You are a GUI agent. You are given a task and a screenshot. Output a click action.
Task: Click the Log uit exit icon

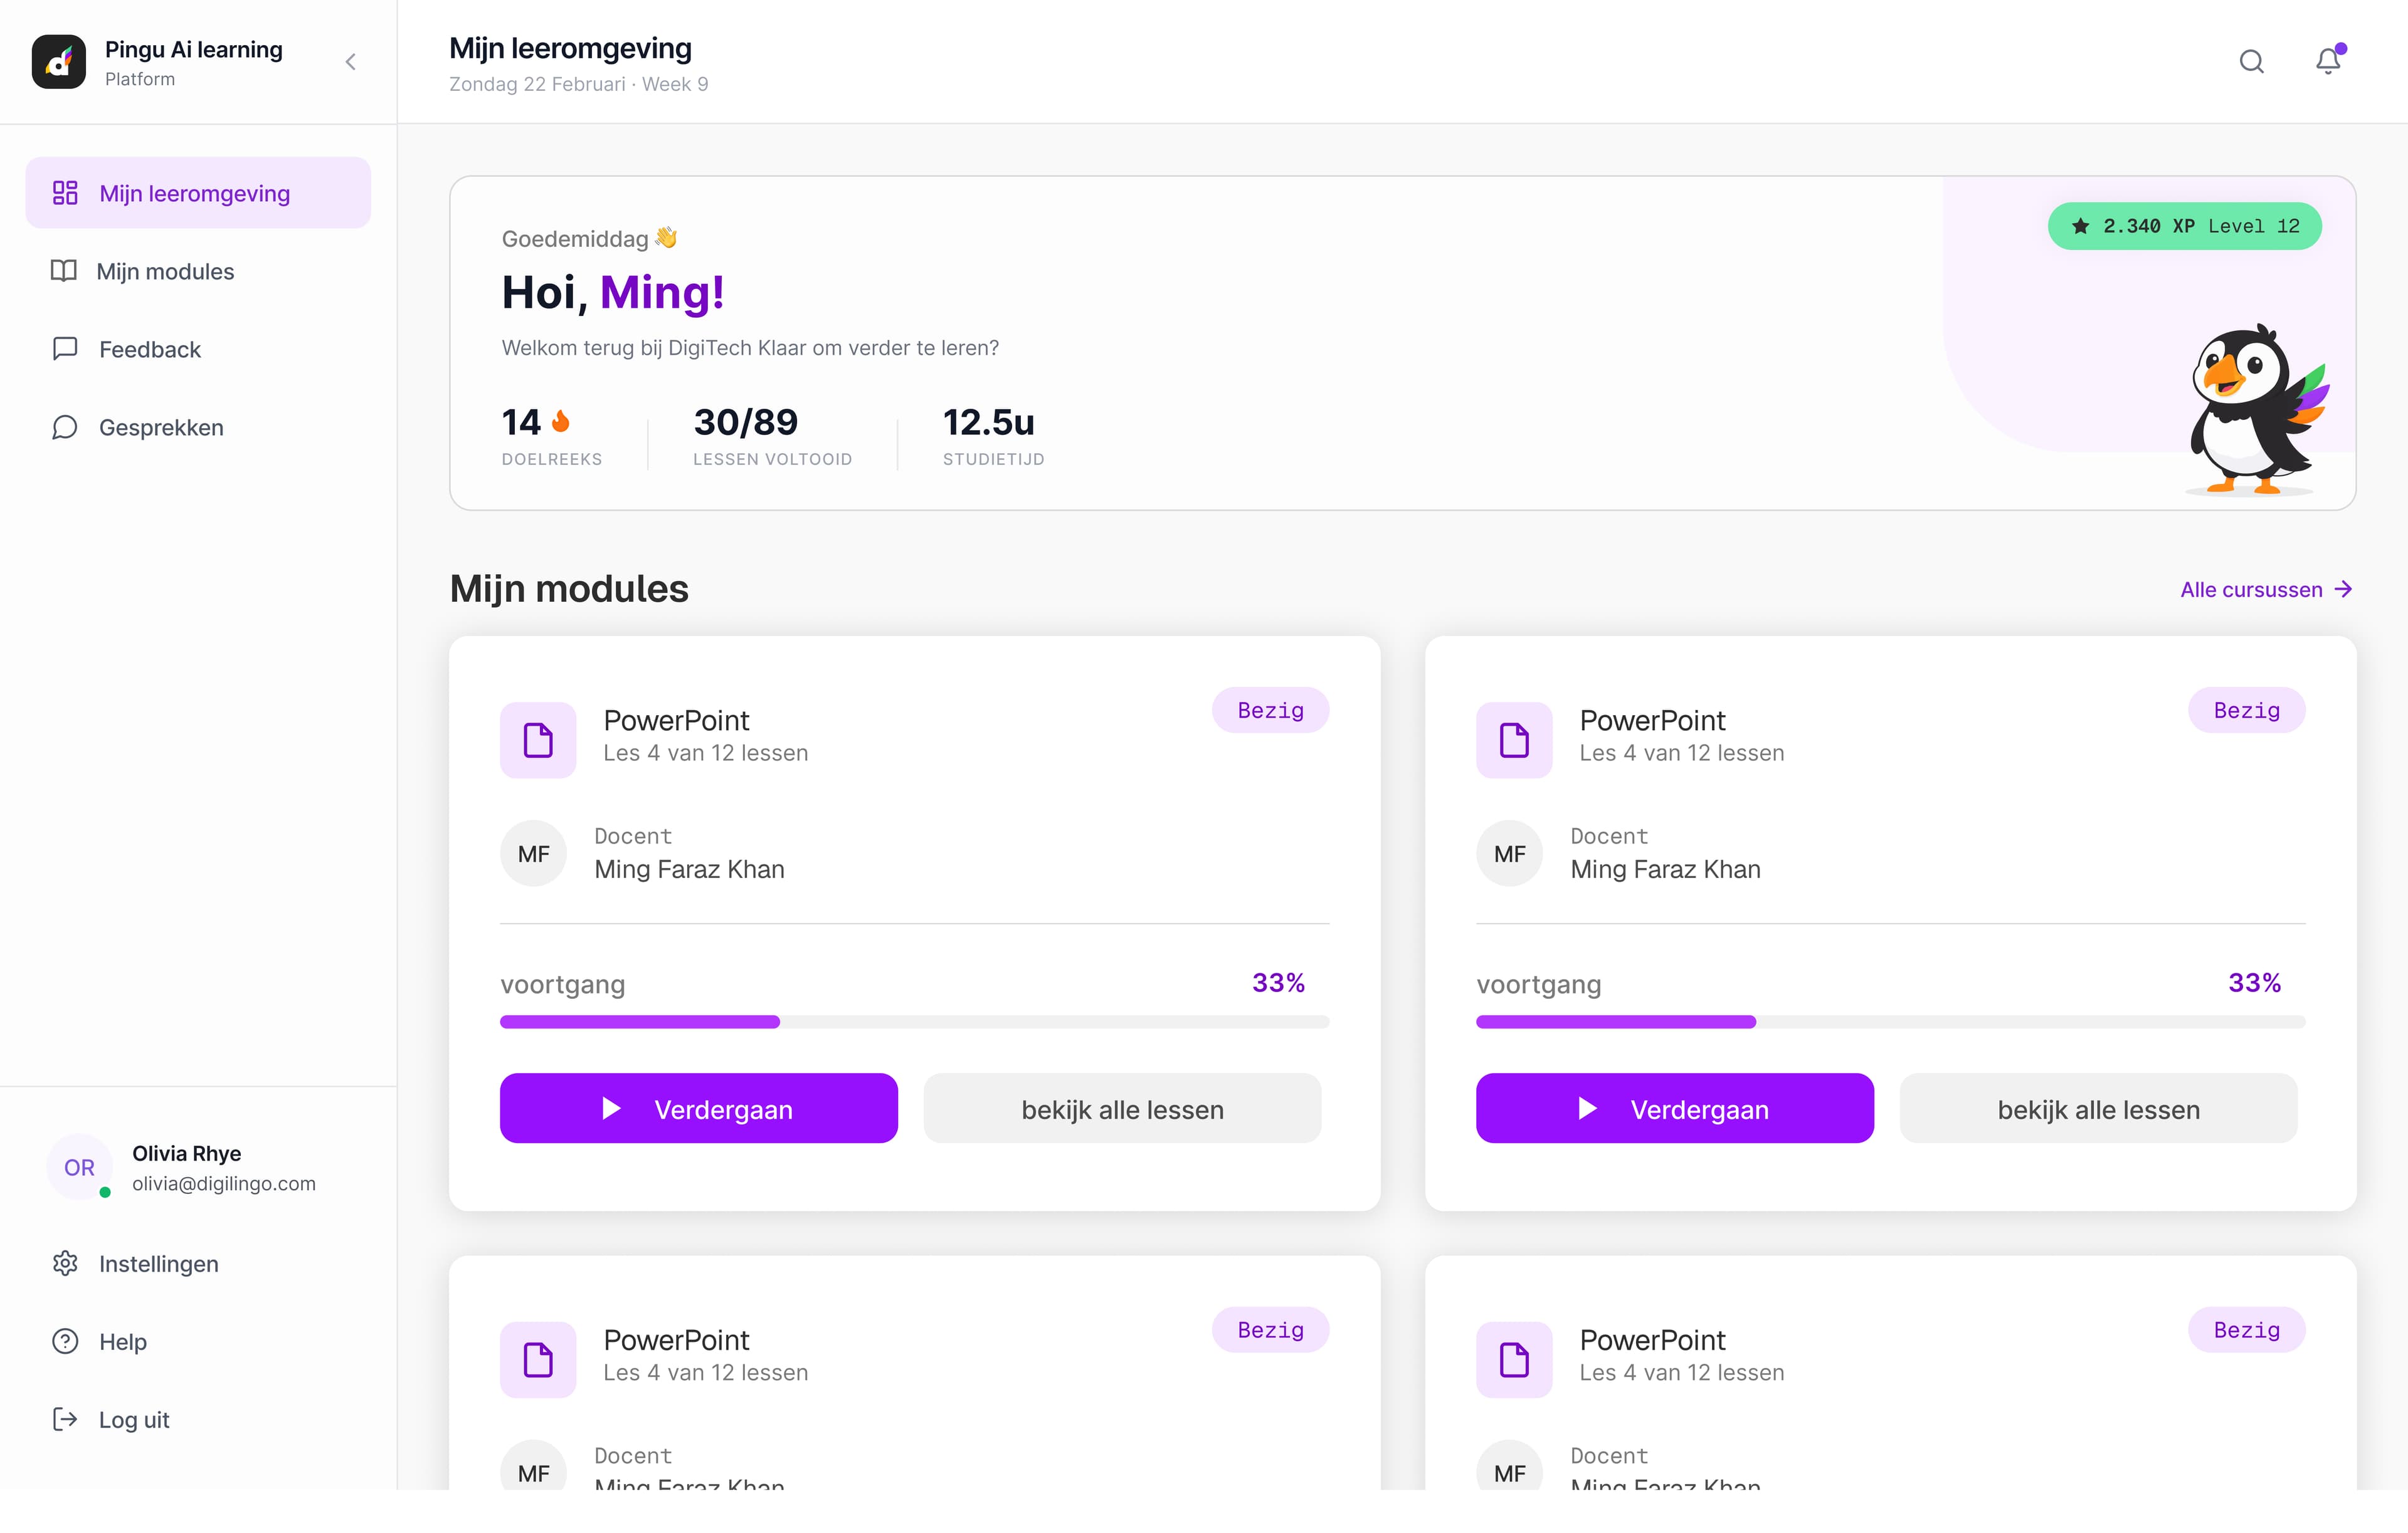point(65,1419)
